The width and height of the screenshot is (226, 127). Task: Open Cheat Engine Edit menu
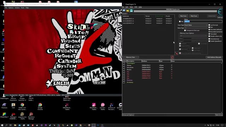[x=127, y=7]
